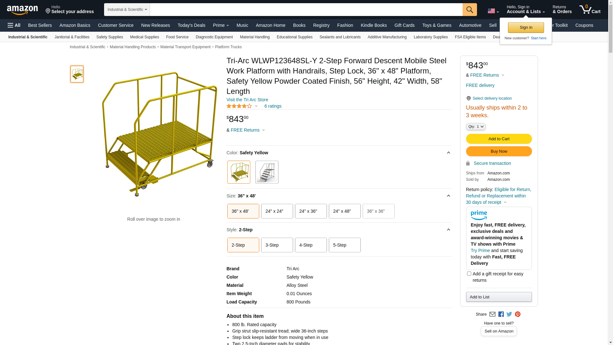Screen dimensions: 613x345
Task: Open the Qty quantity dropdown
Action: click(476, 126)
